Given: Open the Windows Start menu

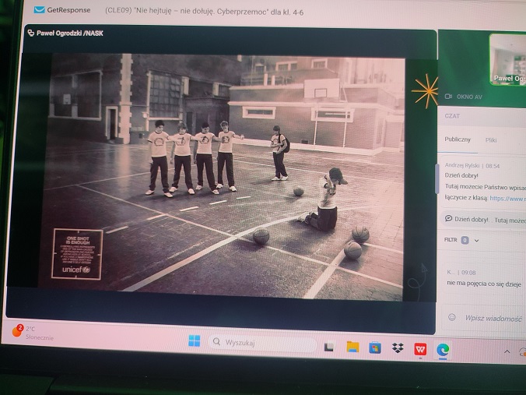Looking at the screenshot, I should [195, 341].
